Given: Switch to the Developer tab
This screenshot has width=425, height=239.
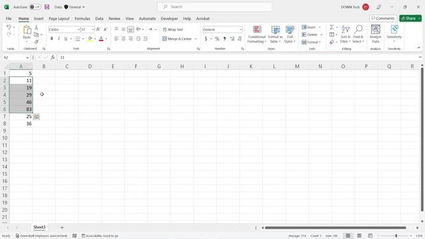Looking at the screenshot, I should [x=169, y=19].
